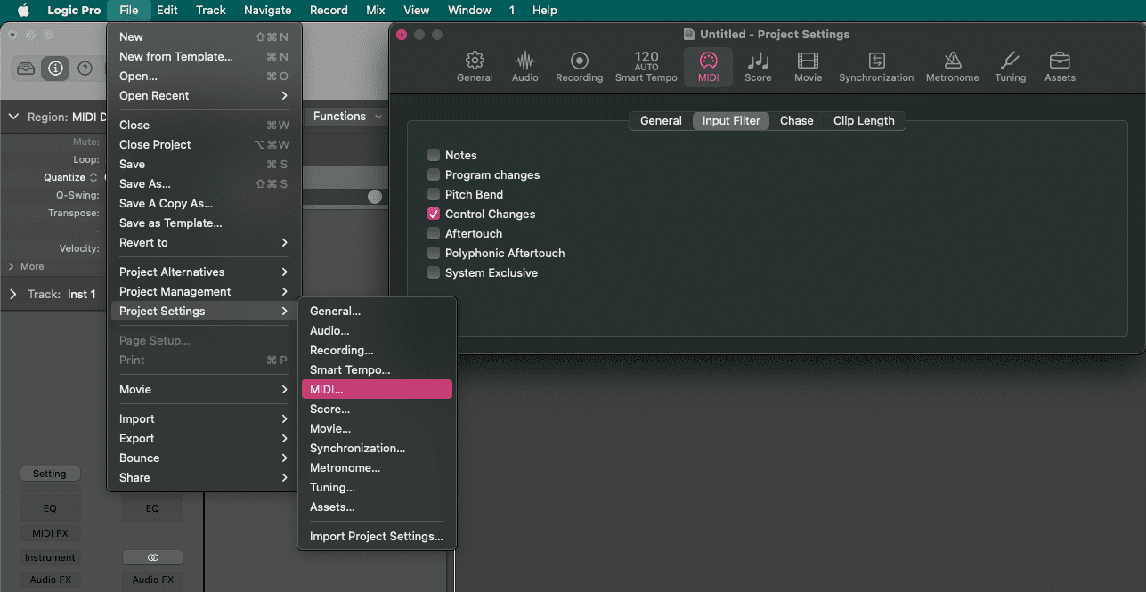Switch to the Chase tab
Viewport: 1146px width, 592px height.
[797, 120]
